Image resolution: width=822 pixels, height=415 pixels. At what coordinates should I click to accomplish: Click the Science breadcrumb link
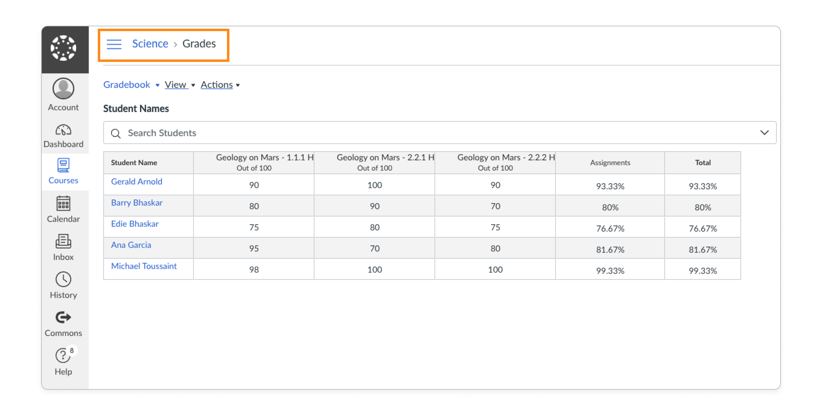150,44
